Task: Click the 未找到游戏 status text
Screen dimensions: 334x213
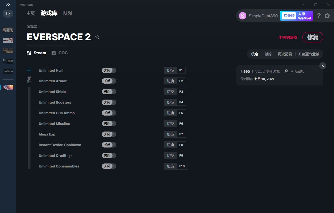Action: coord(288,37)
